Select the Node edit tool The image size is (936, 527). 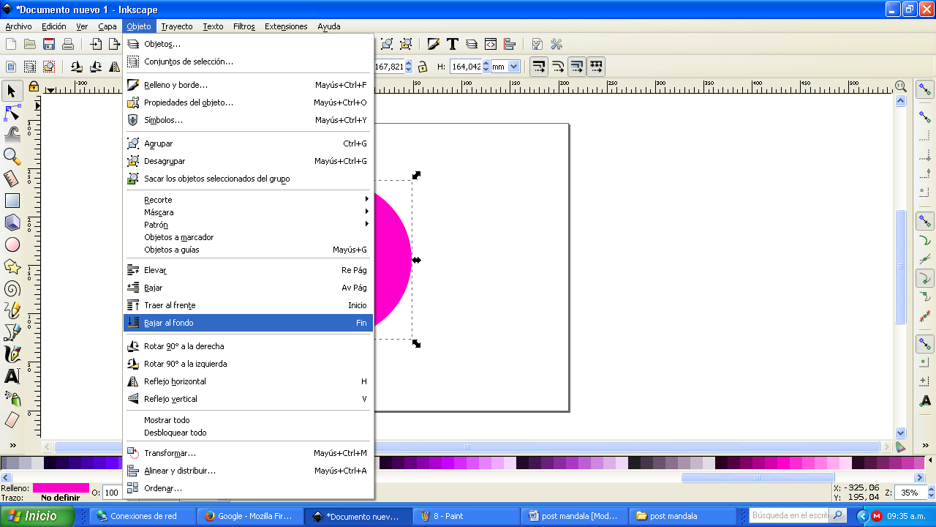point(12,113)
